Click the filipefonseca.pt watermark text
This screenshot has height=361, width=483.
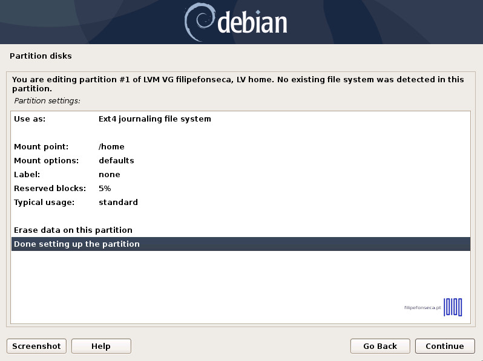(422, 308)
